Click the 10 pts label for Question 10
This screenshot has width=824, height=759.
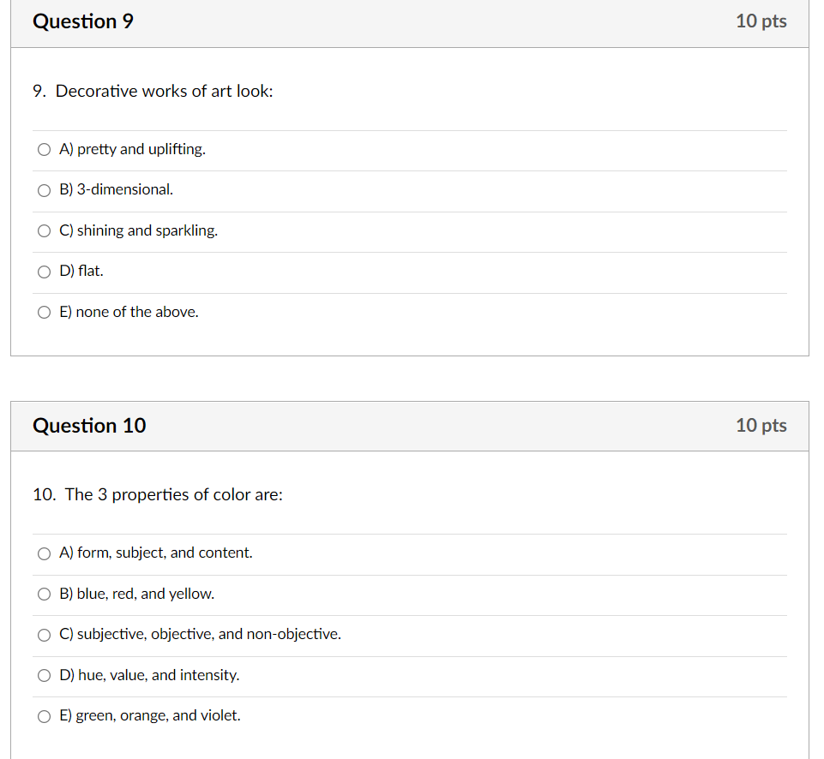point(761,426)
